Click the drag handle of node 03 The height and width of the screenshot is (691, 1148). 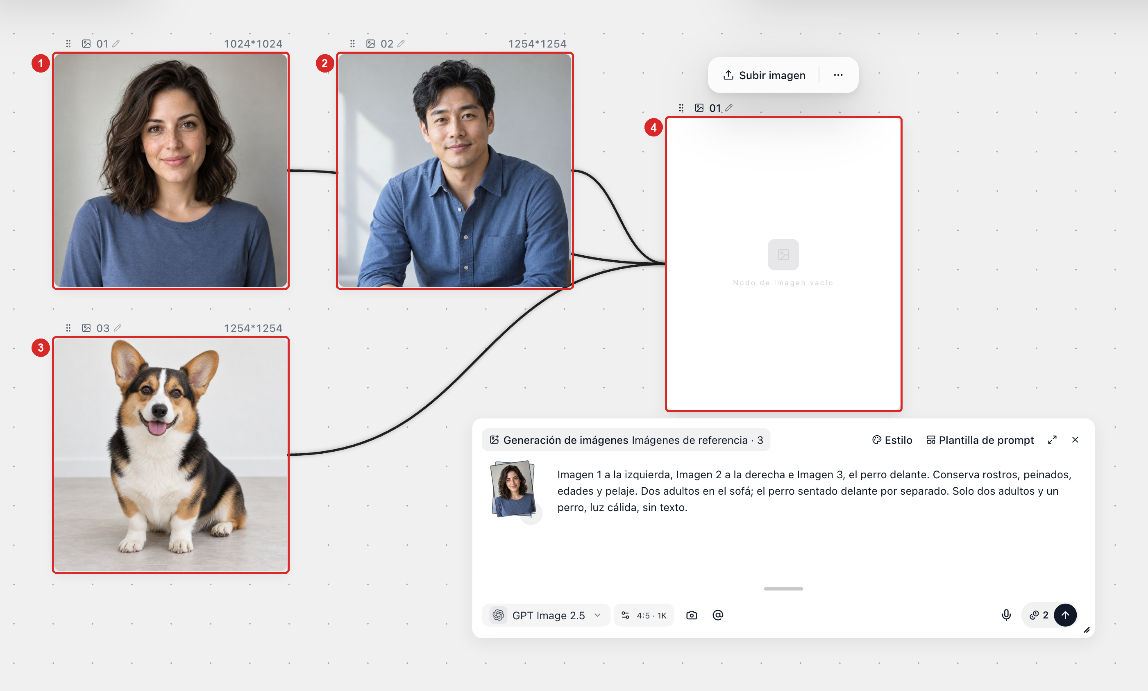pos(68,328)
